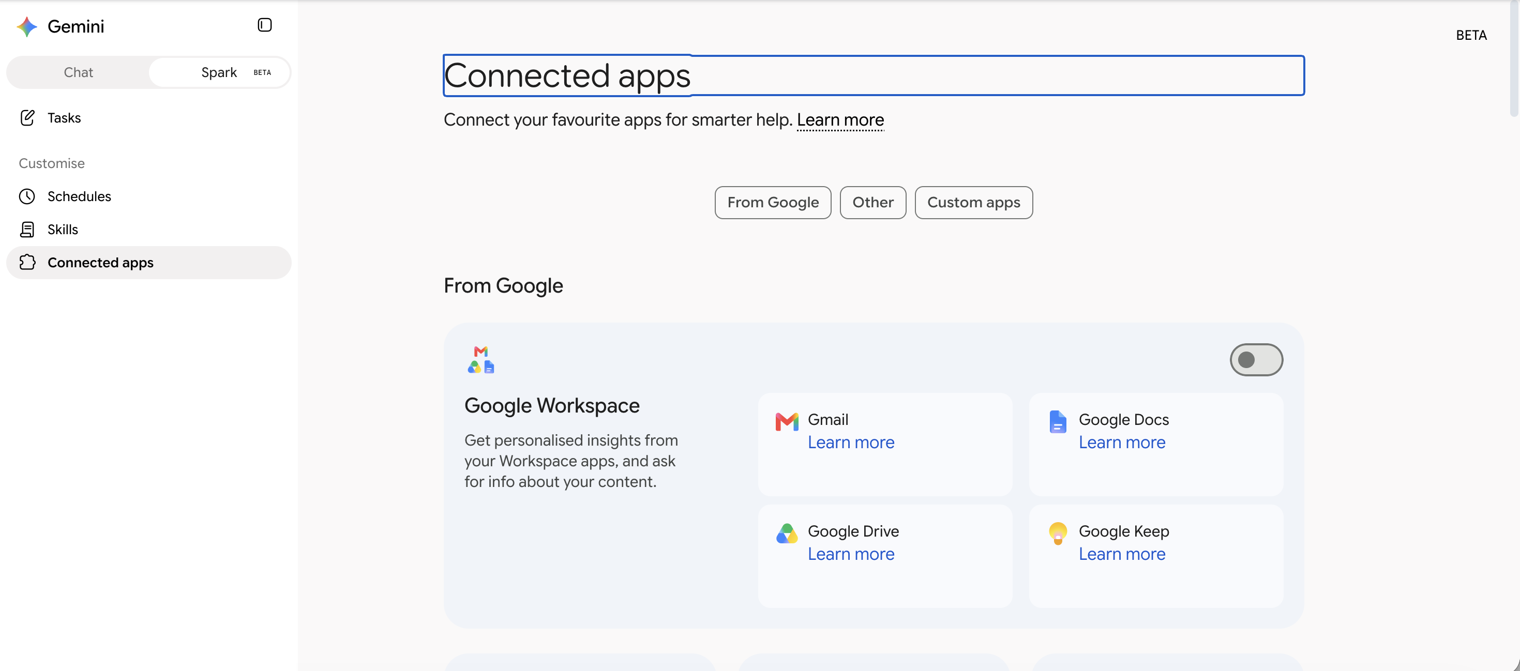Viewport: 1520px width, 671px height.
Task: Enable the Google Workspace toggle switch
Action: click(1256, 360)
